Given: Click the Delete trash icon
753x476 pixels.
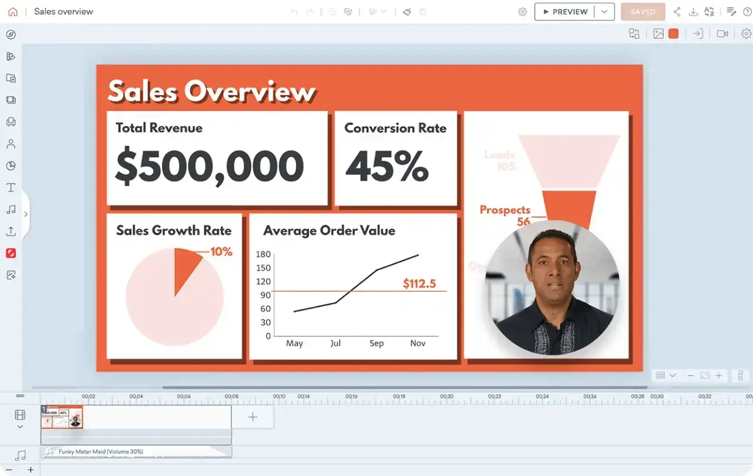Looking at the screenshot, I should 423,12.
